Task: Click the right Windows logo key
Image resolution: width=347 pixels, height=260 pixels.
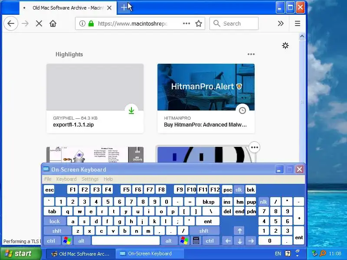Action: click(x=184, y=241)
